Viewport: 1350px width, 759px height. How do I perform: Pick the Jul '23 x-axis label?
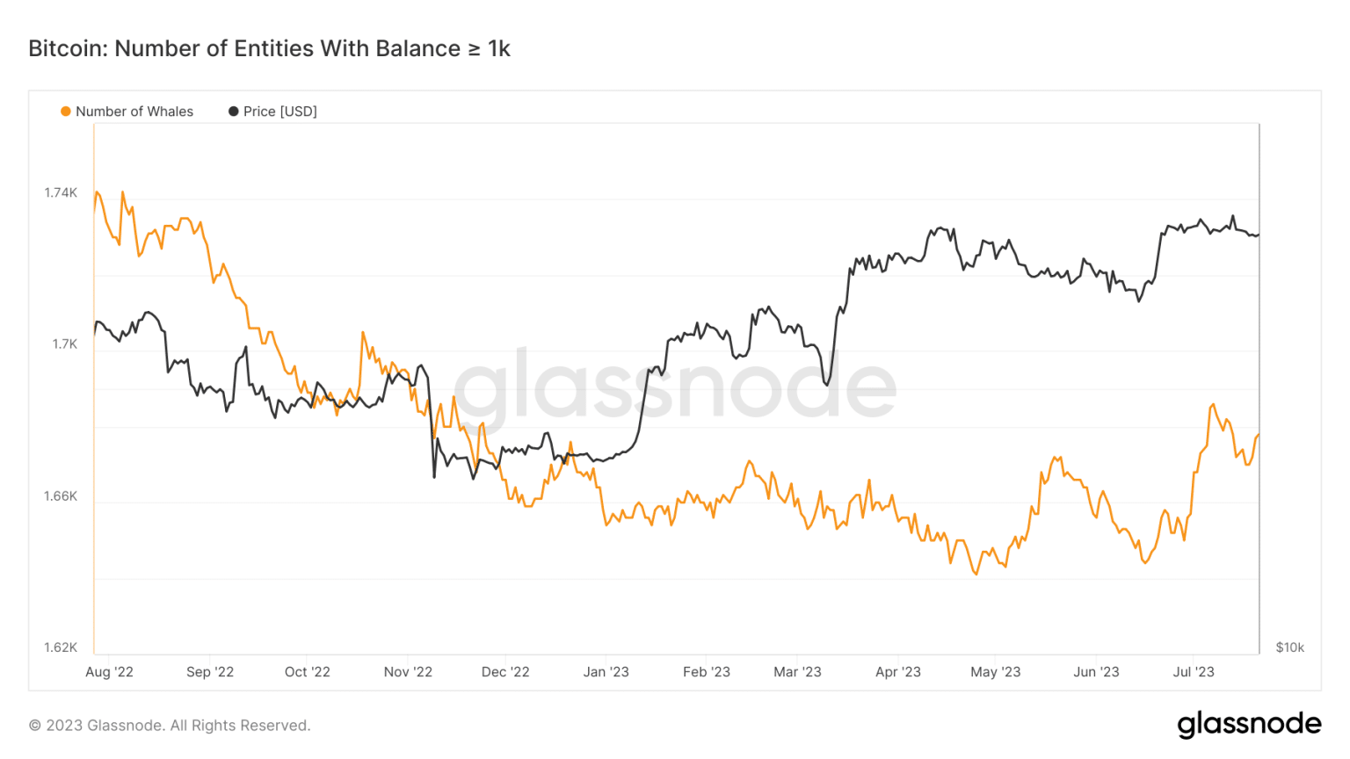coord(1194,672)
